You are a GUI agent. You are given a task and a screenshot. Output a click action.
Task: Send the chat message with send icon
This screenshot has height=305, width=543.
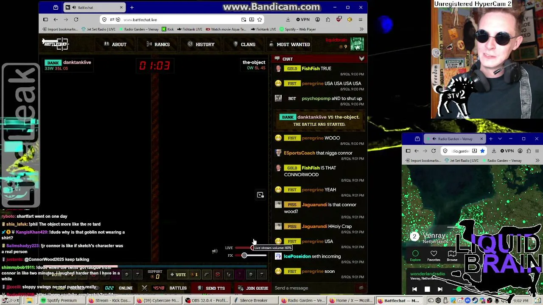tap(361, 288)
